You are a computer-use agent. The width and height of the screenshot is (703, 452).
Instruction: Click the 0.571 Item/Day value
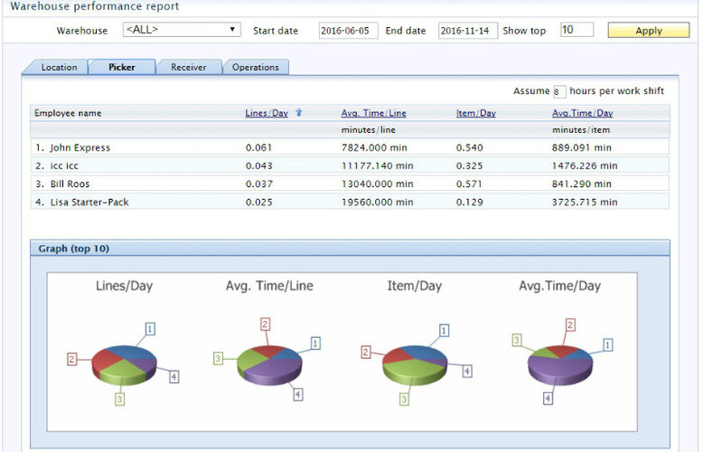(469, 184)
